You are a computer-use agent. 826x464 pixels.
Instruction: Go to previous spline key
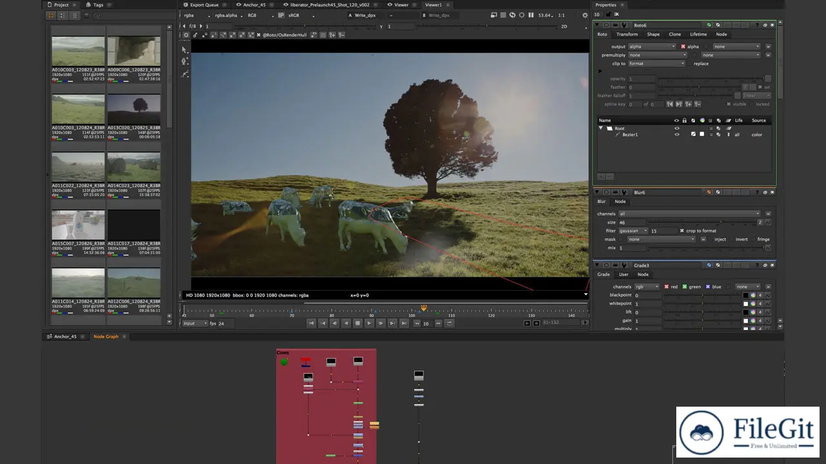coord(670,104)
